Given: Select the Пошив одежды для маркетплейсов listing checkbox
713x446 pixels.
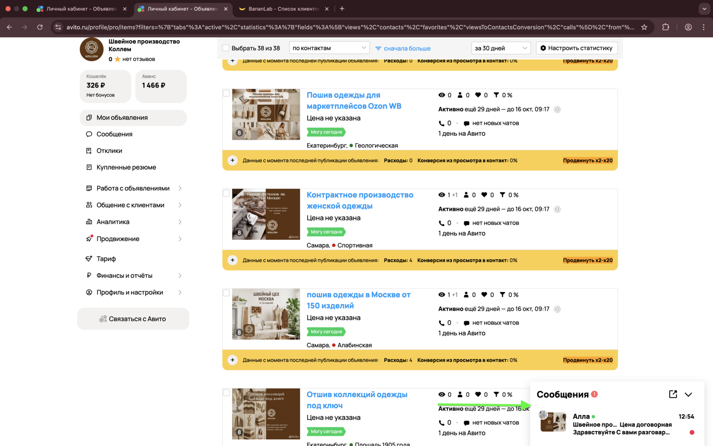Looking at the screenshot, I should (226, 93).
